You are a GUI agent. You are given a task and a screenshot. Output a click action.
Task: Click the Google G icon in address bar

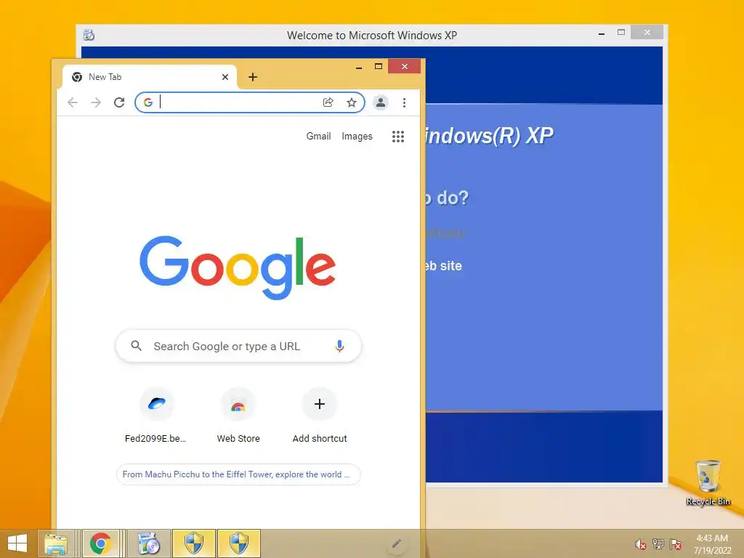pos(148,102)
